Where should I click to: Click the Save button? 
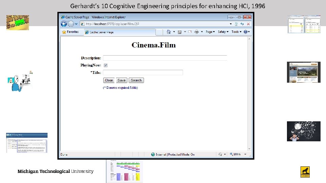[122, 80]
